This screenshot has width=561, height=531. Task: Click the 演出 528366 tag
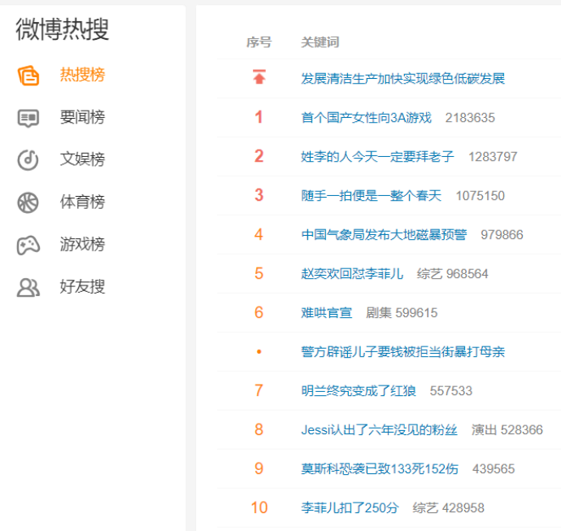point(507,429)
